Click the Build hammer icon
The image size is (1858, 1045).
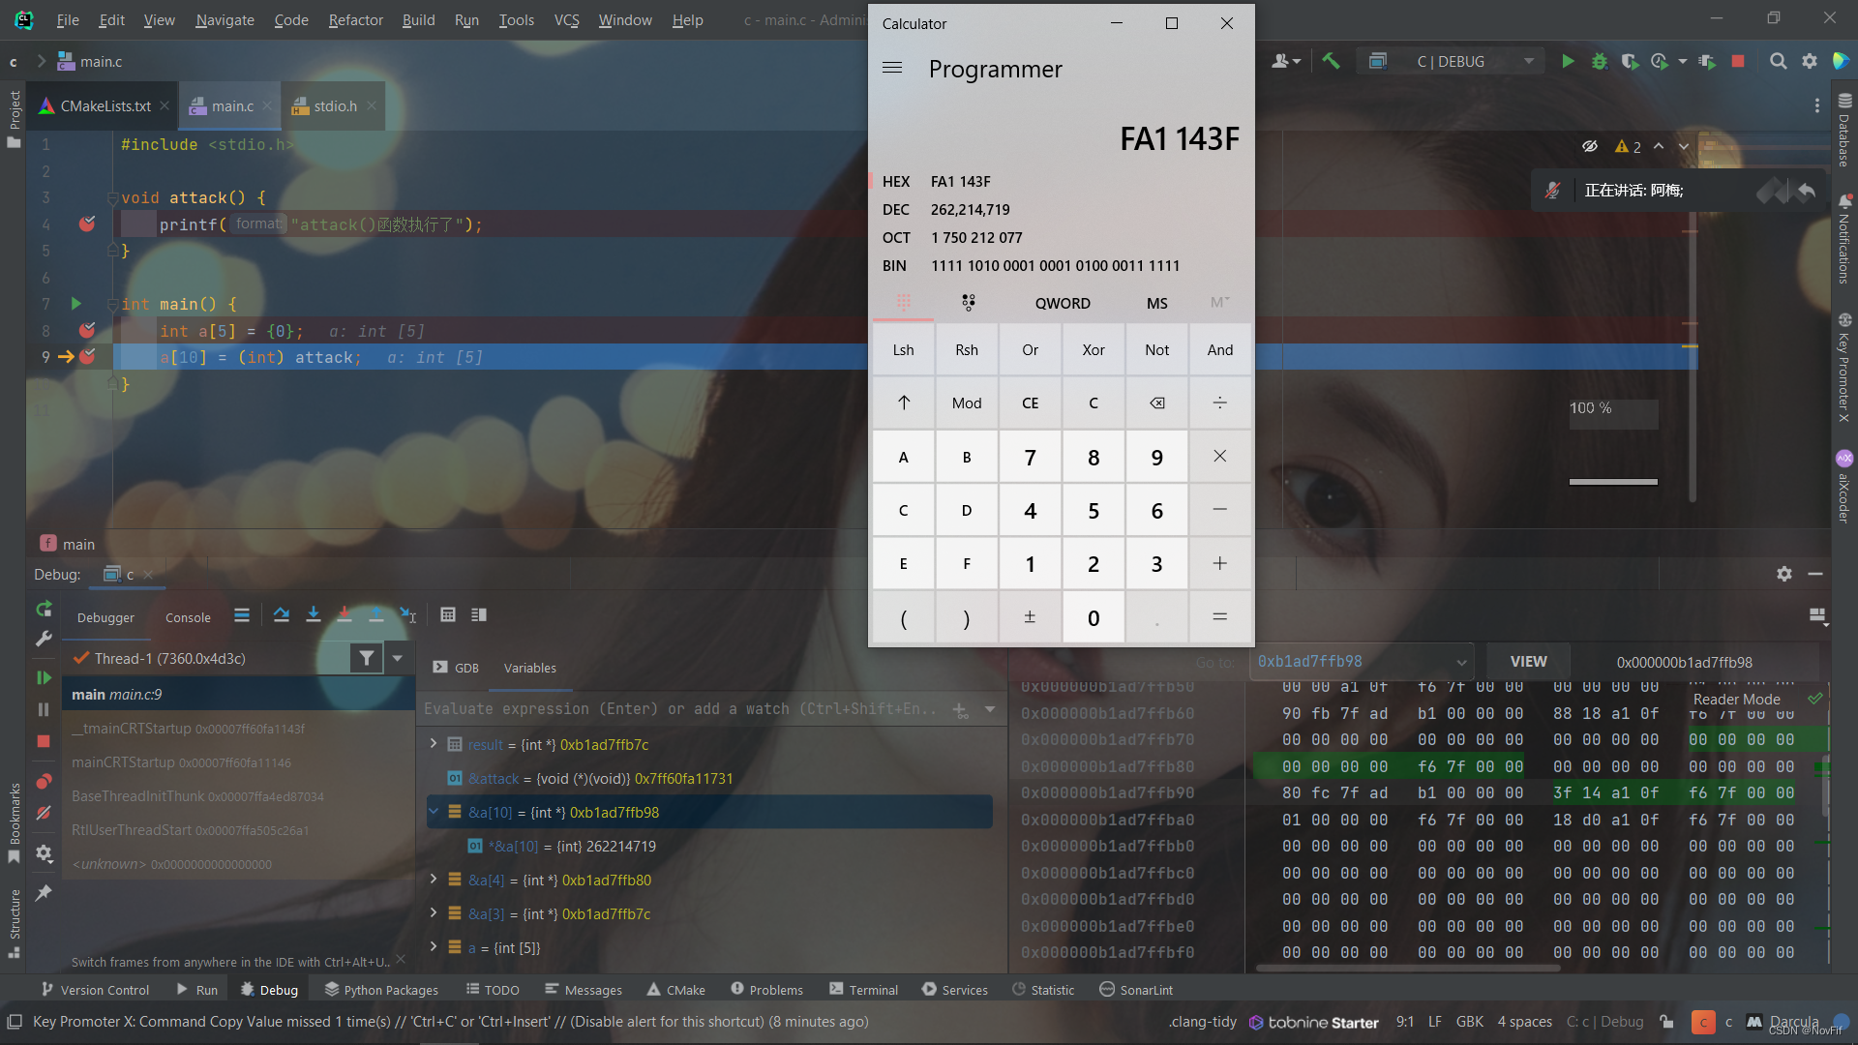pyautogui.click(x=1332, y=61)
